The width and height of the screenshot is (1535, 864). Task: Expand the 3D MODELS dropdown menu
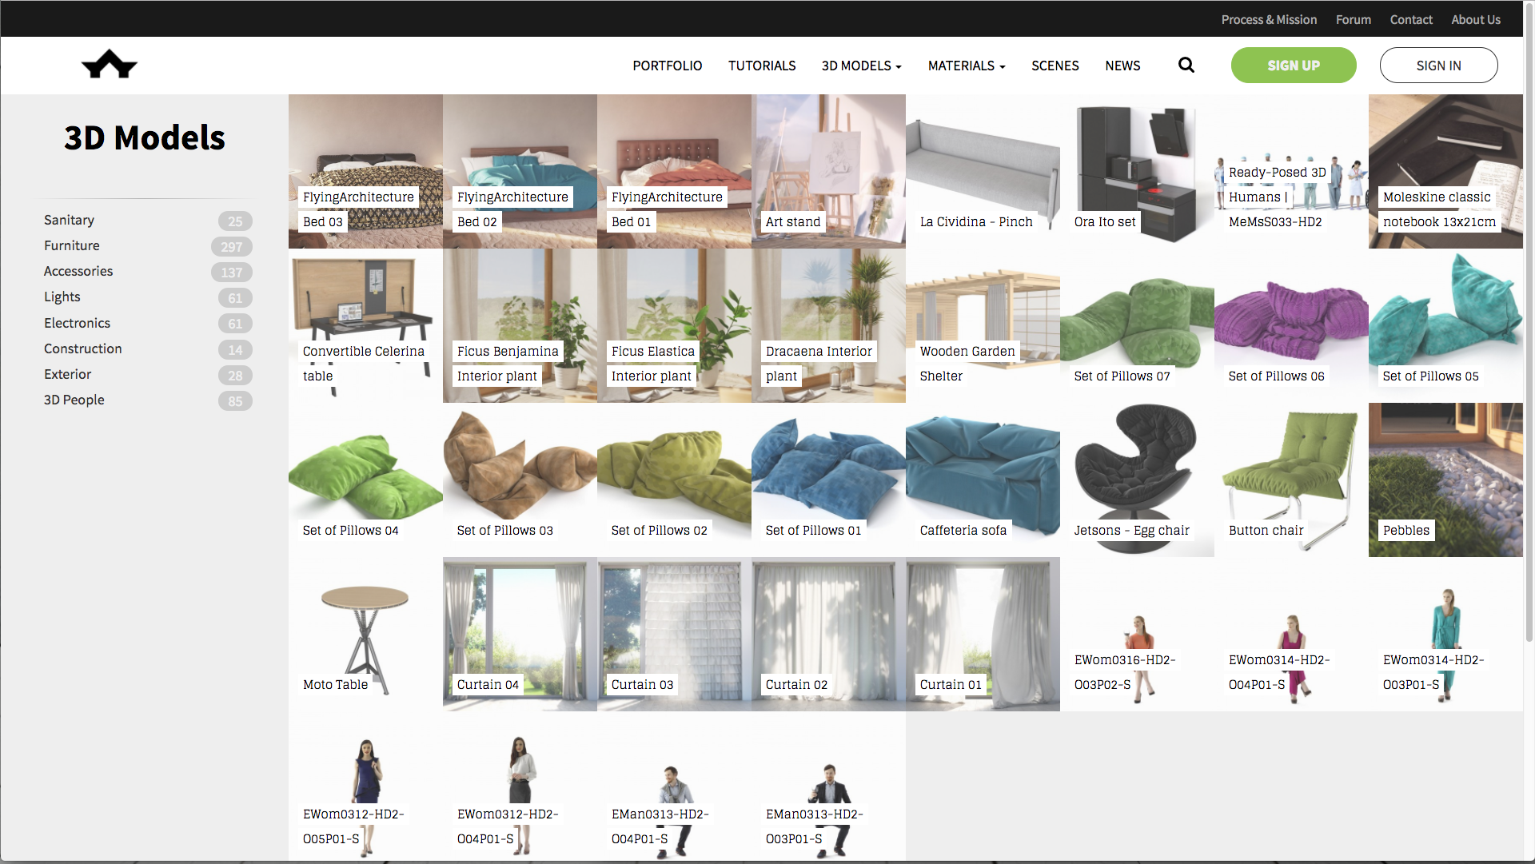[861, 66]
